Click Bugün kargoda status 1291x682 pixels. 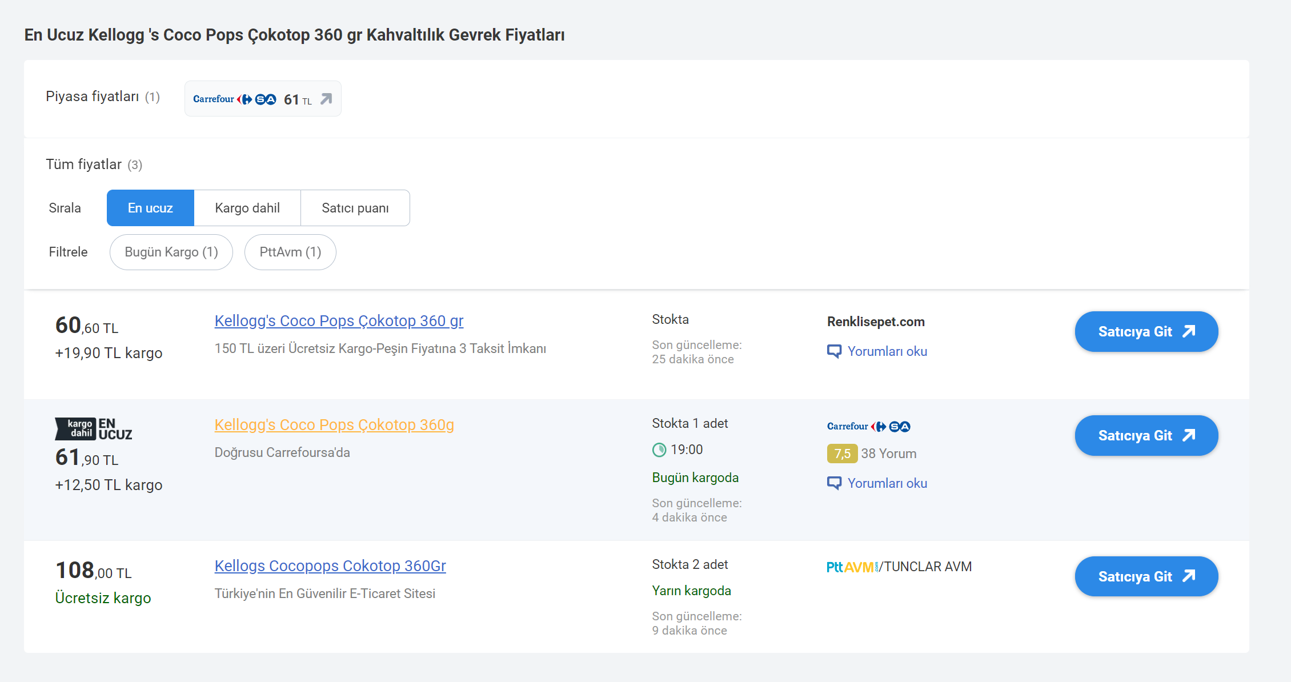[695, 478]
